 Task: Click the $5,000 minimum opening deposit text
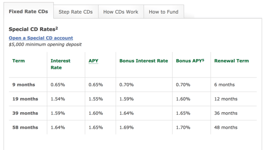45,44
